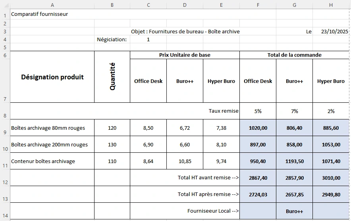
Task: Select the column A header
Action: point(52,5)
